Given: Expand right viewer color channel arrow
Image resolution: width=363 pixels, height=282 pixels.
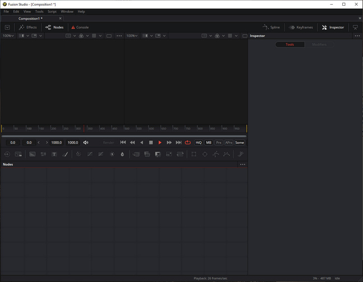Looking at the screenshot, I should [x=224, y=36].
